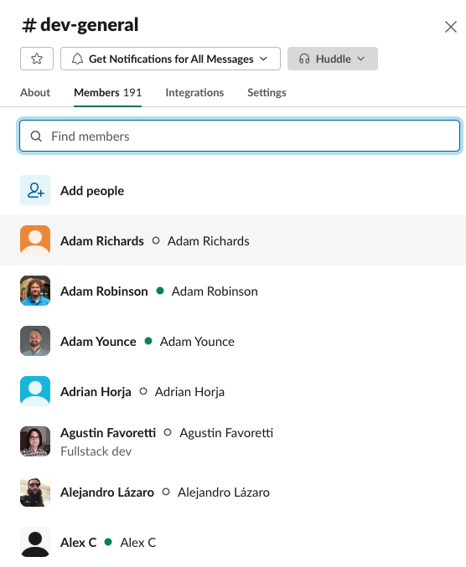This screenshot has height=567, width=466.
Task: Click the Add people icon
Action: [35, 190]
